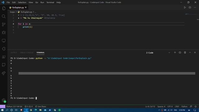Click the editor minimap preview
The width and height of the screenshot is (199, 112).
[191, 14]
